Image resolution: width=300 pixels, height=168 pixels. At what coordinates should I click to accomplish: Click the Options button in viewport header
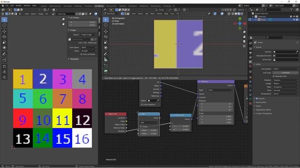click(x=242, y=10)
